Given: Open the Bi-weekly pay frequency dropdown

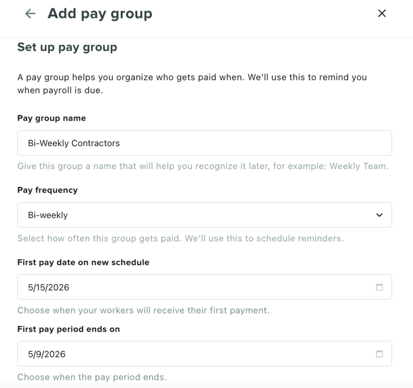Looking at the screenshot, I should click(205, 215).
